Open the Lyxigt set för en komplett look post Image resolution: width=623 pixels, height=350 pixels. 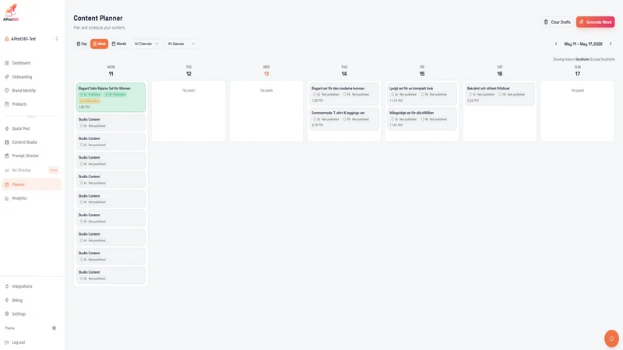point(422,94)
